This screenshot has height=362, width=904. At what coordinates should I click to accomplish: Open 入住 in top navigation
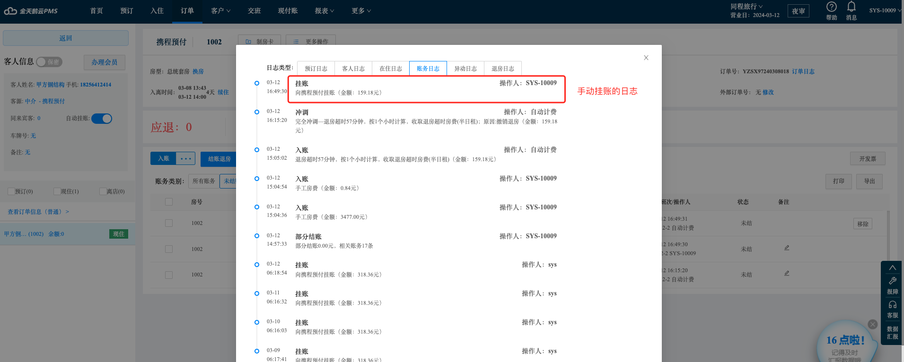[x=157, y=11]
